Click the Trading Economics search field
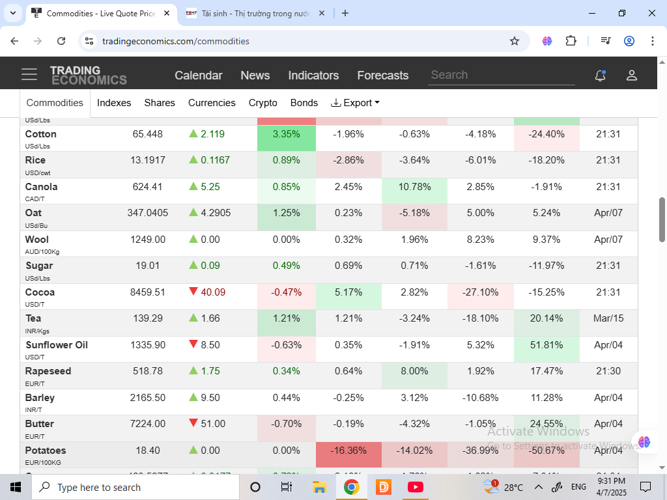This screenshot has width=667, height=500. (501, 75)
